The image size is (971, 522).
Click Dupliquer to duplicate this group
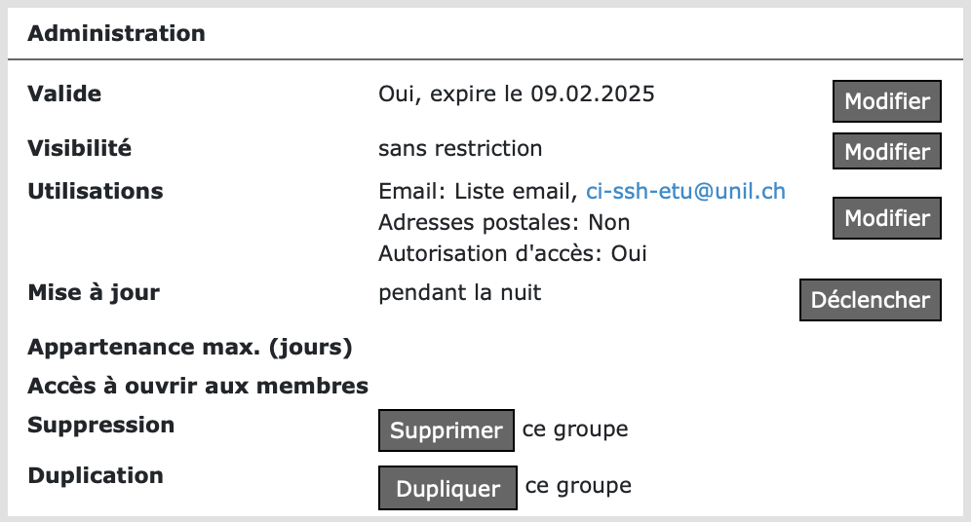coord(447,489)
